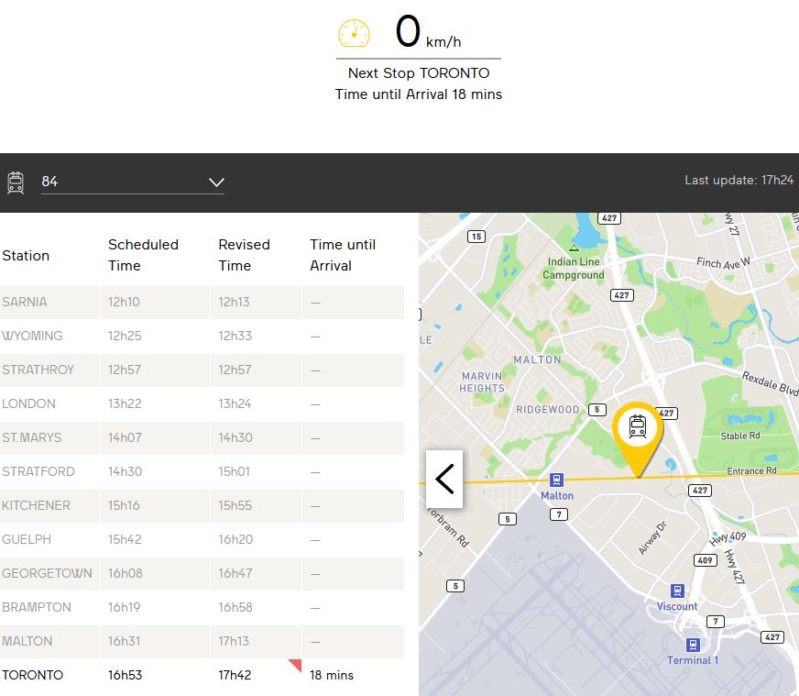This screenshot has width=799, height=696.
Task: Click the Highway 427 shield near Finch Ave
Action: pos(622,295)
